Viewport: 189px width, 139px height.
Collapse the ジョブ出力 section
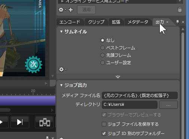(61, 85)
